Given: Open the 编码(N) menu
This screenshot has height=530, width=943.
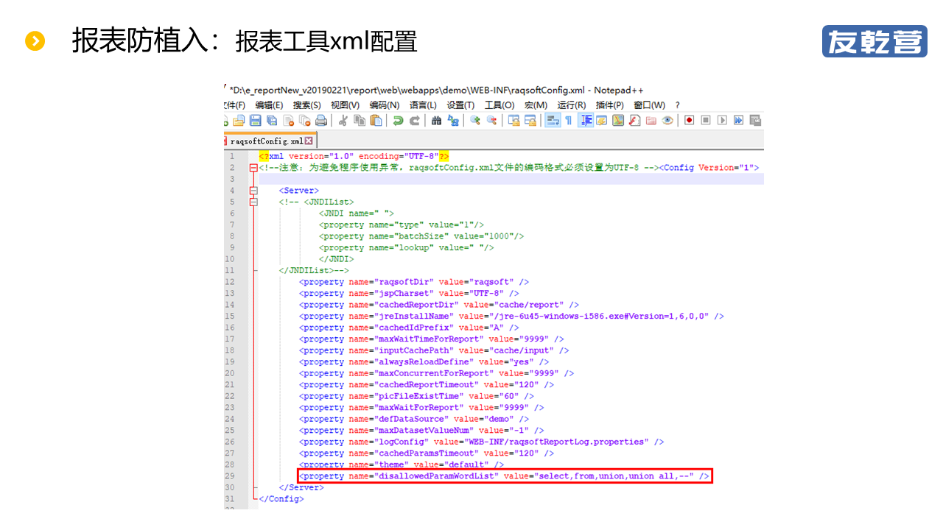Looking at the screenshot, I should pyautogui.click(x=385, y=105).
